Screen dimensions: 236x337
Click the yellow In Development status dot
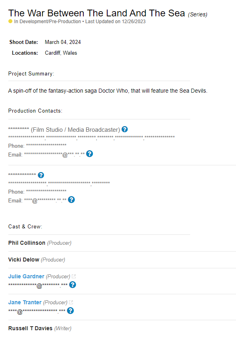pos(10,21)
